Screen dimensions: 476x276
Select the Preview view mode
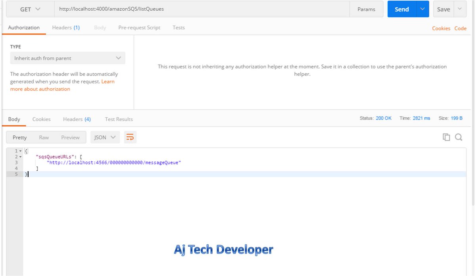[70, 137]
